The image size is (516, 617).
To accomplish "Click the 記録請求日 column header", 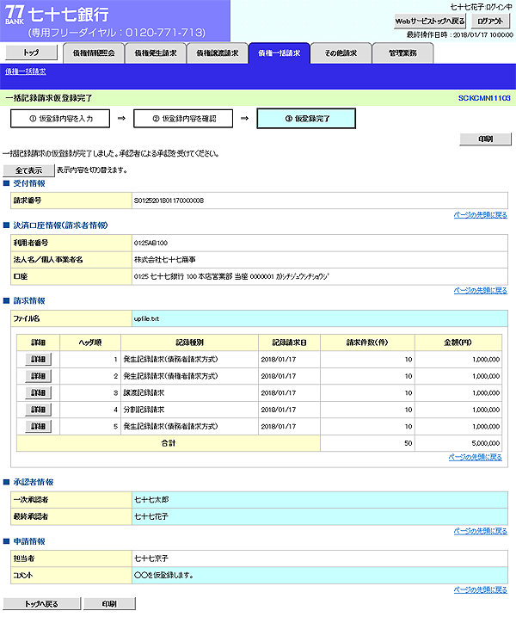I will tap(290, 342).
